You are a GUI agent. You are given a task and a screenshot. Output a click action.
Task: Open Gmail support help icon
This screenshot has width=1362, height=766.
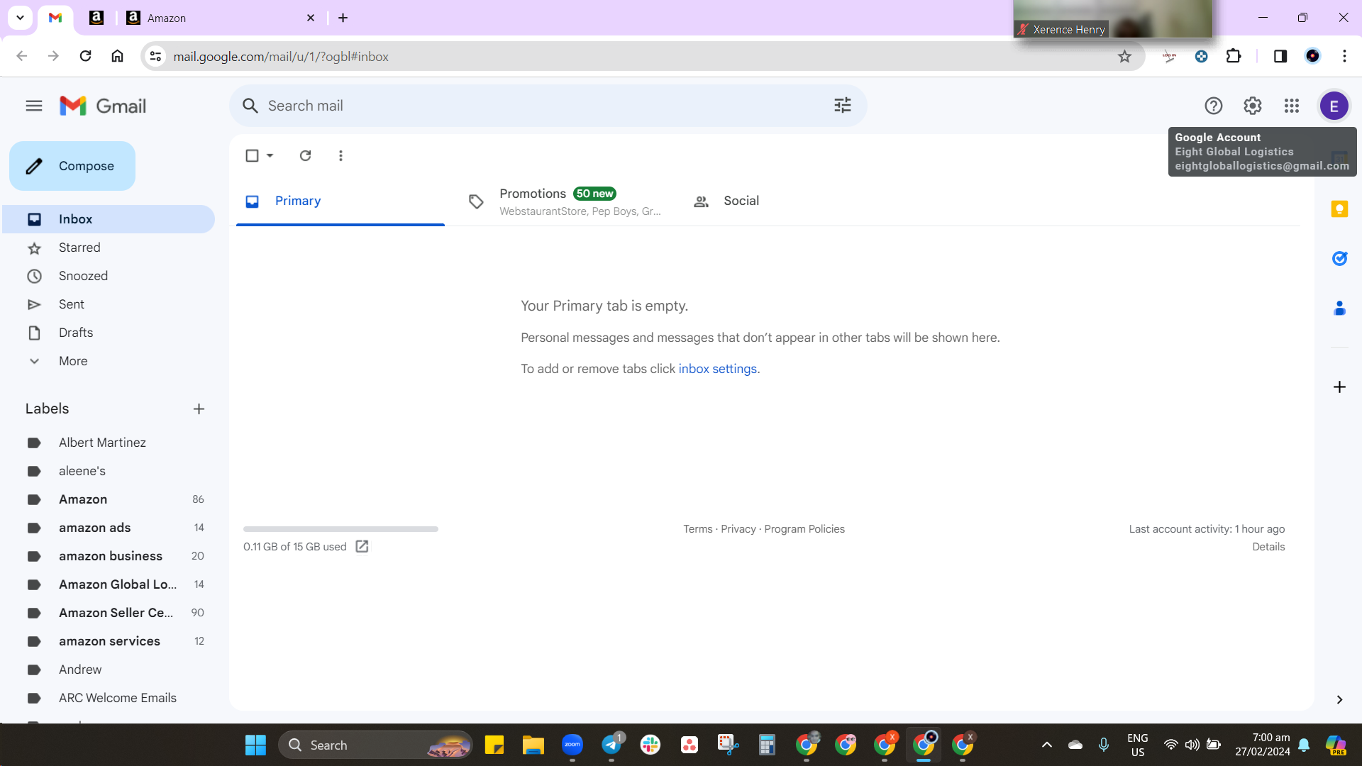tap(1213, 106)
